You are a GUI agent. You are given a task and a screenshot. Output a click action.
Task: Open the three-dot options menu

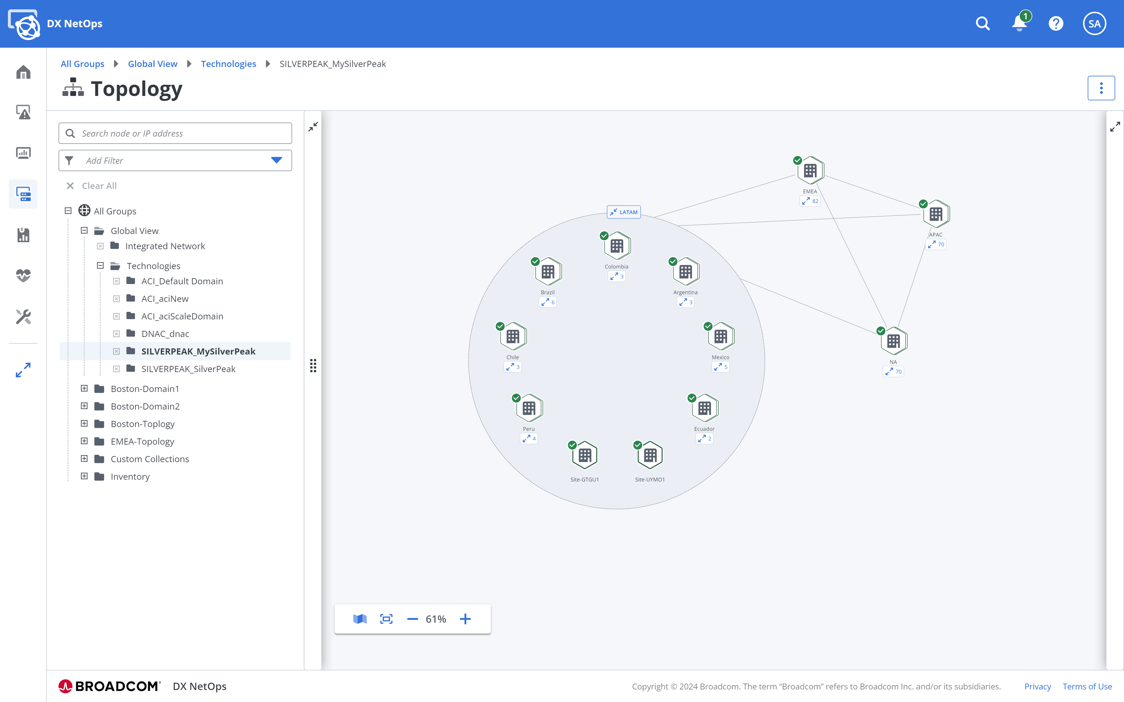1101,88
